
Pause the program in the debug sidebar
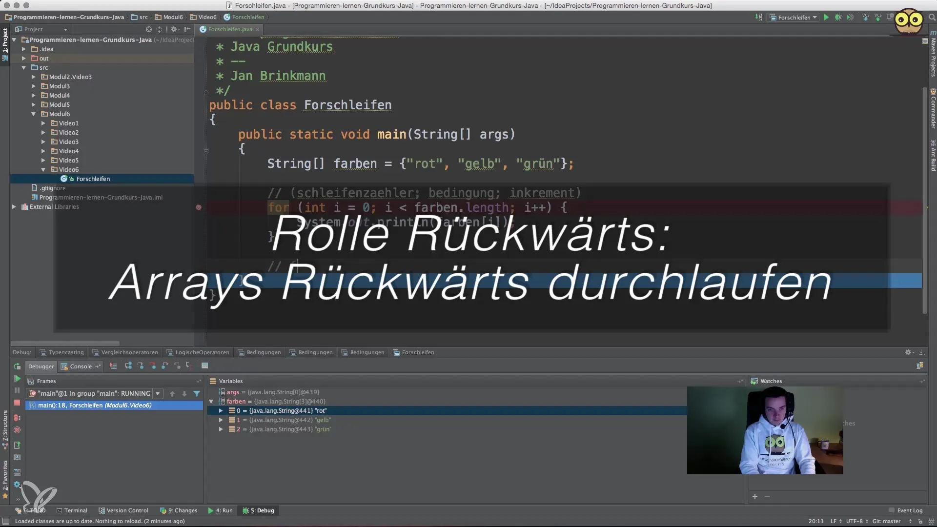(x=17, y=391)
